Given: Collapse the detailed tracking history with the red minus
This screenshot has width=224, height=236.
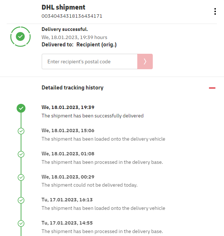Looking at the screenshot, I should click(x=212, y=88).
